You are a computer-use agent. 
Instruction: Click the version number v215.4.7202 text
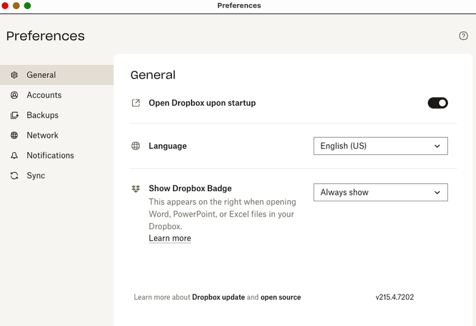click(x=394, y=297)
